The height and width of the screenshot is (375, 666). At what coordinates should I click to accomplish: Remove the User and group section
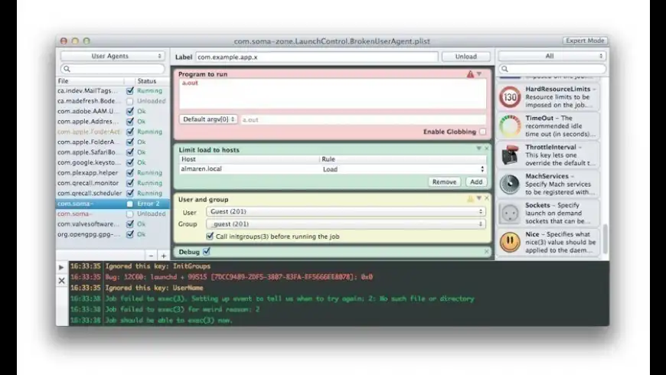(x=486, y=198)
